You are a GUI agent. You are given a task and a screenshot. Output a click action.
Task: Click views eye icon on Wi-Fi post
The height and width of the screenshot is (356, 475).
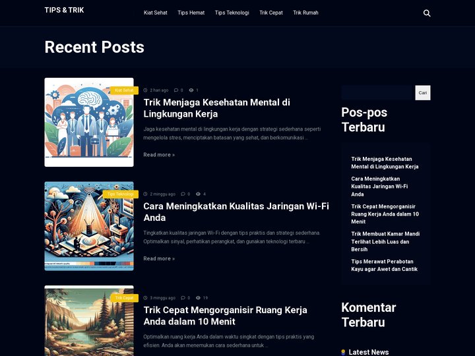pos(198,194)
